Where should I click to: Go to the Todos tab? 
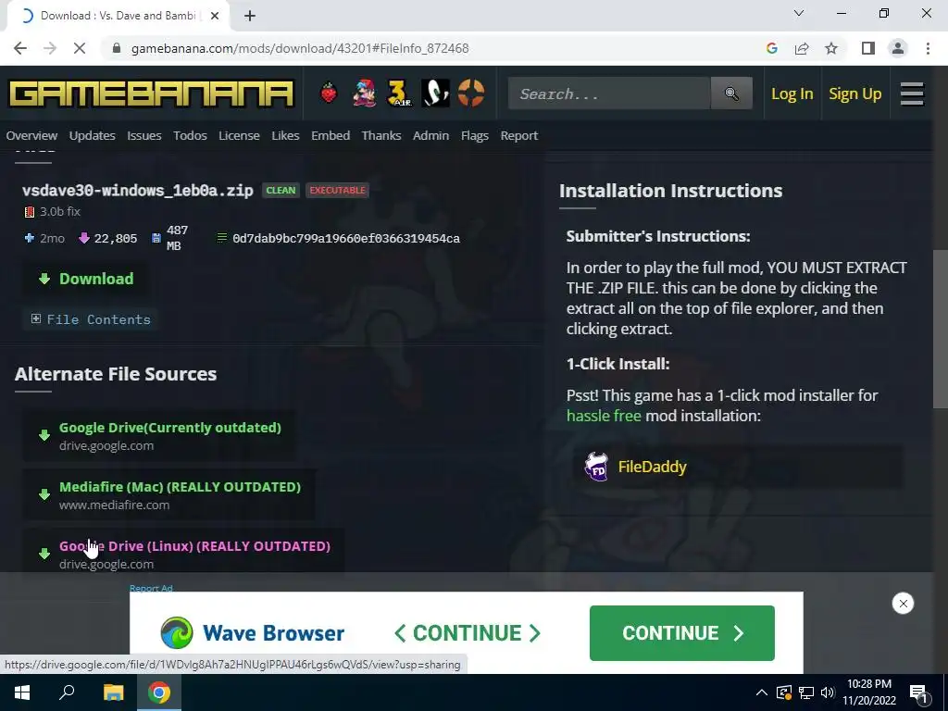tap(190, 135)
